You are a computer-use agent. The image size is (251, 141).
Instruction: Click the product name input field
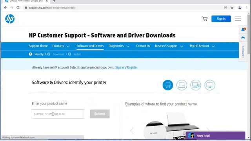pos(58,114)
